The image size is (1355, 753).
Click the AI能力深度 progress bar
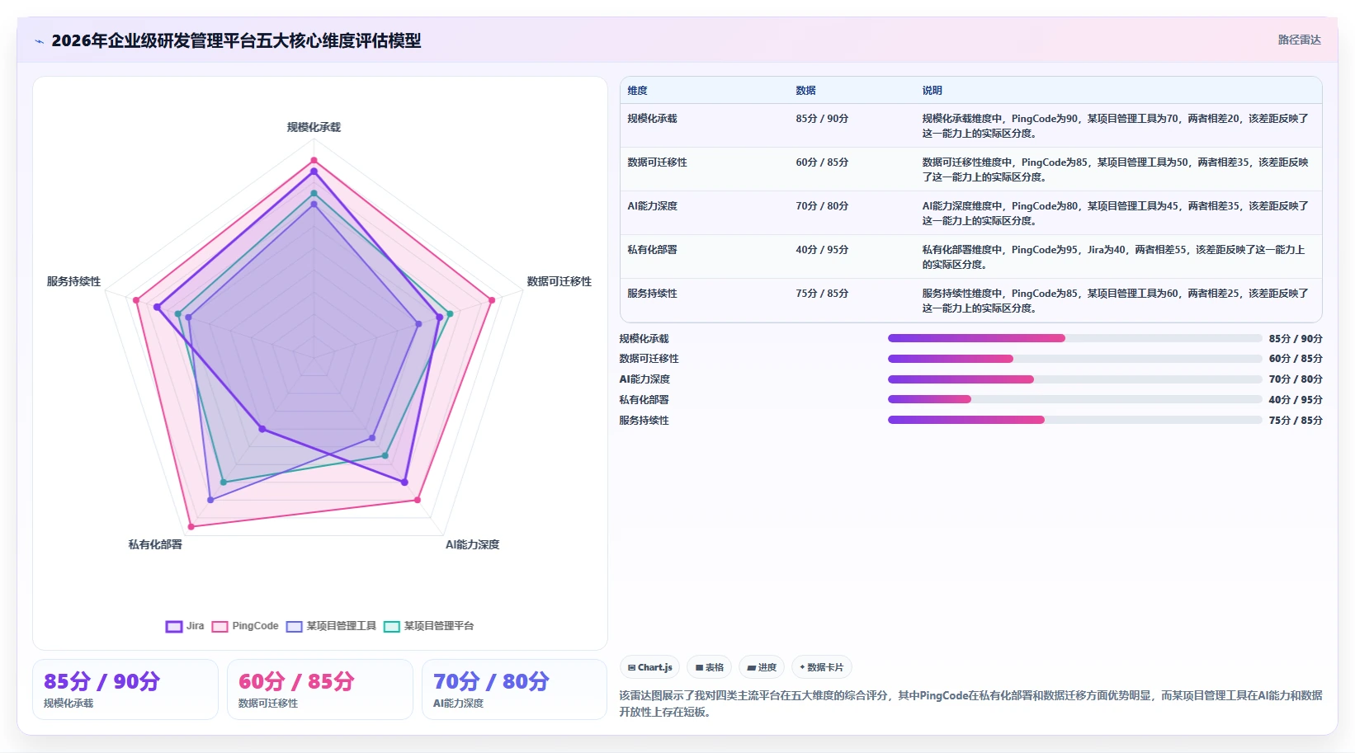coord(1075,379)
